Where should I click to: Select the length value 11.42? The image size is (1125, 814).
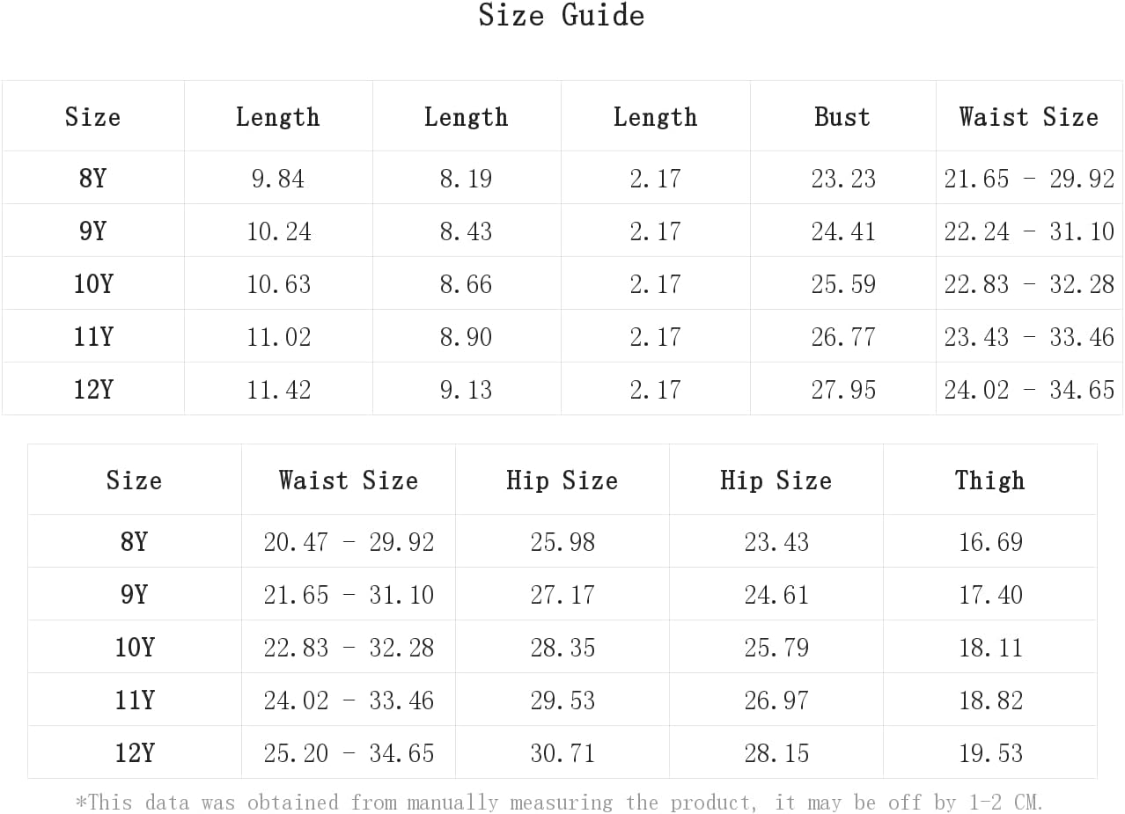click(278, 390)
